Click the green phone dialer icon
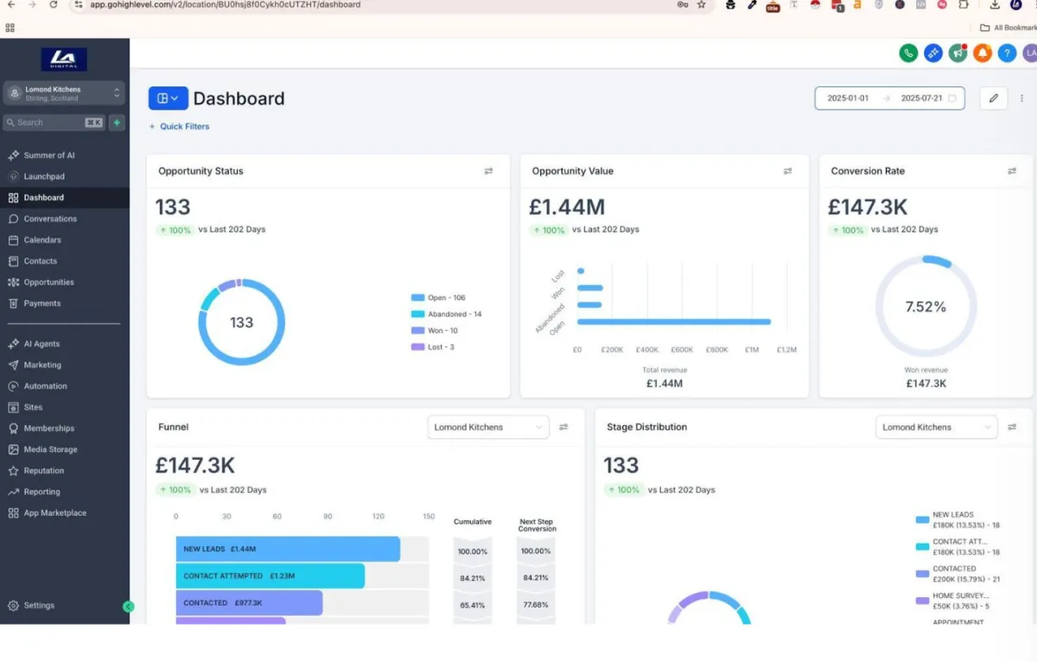The height and width of the screenshot is (662, 1037). [908, 54]
